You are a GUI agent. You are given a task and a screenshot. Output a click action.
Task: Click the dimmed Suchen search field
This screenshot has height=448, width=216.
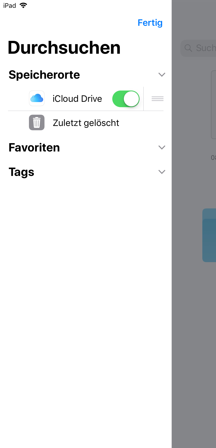tap(198, 48)
